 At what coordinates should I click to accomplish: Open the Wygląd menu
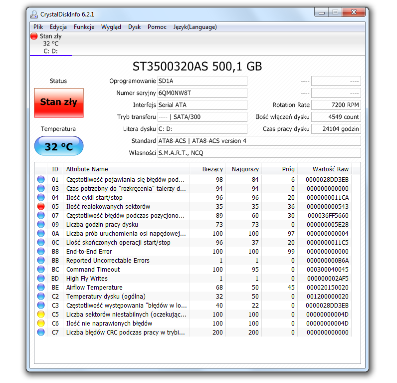(111, 27)
